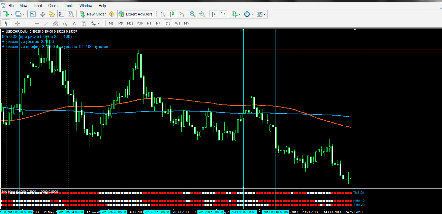This screenshot has height=214, width=442.
Task: Toggle chart Auto Scroll
Action: tap(214, 14)
